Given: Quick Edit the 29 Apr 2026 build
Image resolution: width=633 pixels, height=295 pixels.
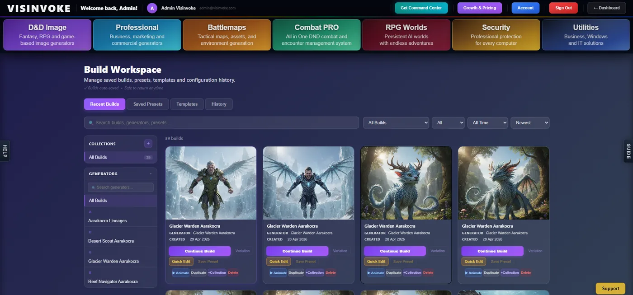Looking at the screenshot, I should [181, 262].
